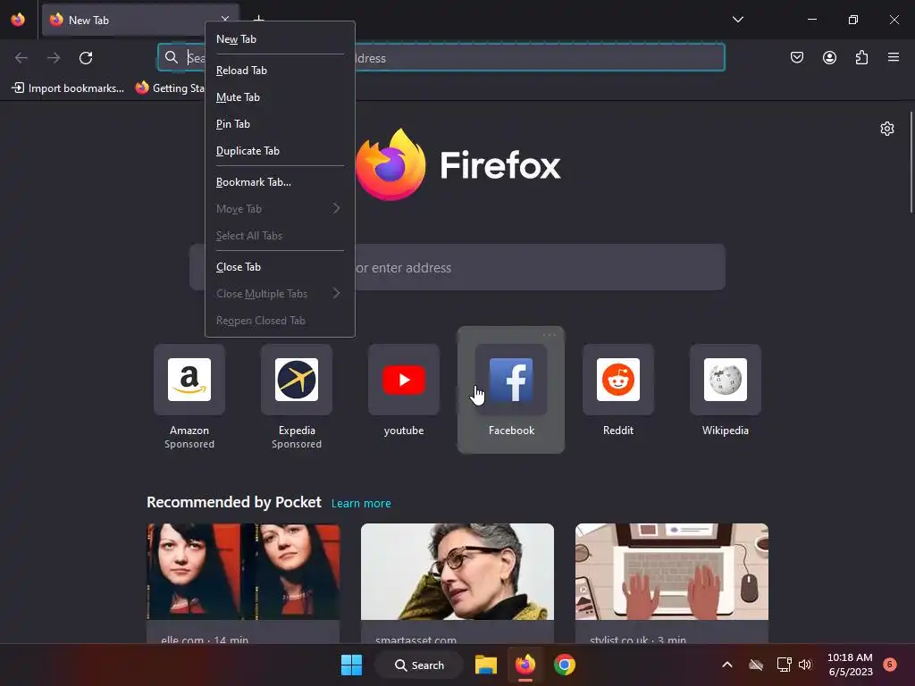Click the Firefox View icon in tab strip

click(x=18, y=20)
